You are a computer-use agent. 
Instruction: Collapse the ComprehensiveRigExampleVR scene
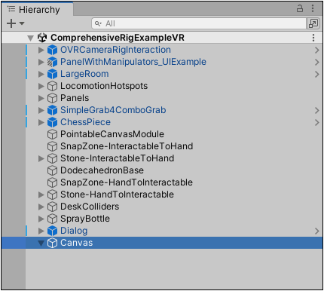click(x=31, y=38)
